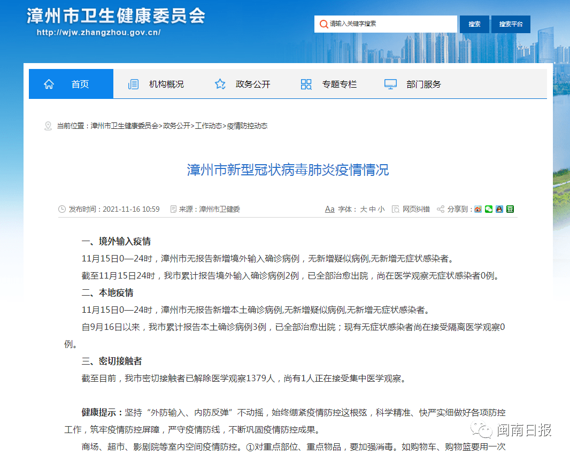Click the heading 三、密切接触者
This screenshot has width=570, height=455.
click(x=112, y=361)
